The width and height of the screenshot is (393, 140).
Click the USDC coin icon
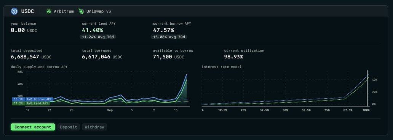point(14,11)
